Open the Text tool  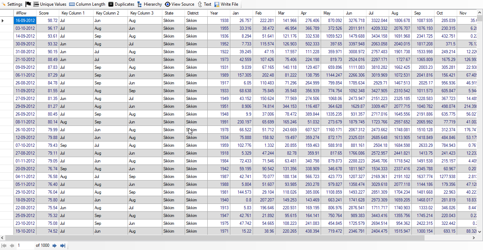tap(204, 4)
